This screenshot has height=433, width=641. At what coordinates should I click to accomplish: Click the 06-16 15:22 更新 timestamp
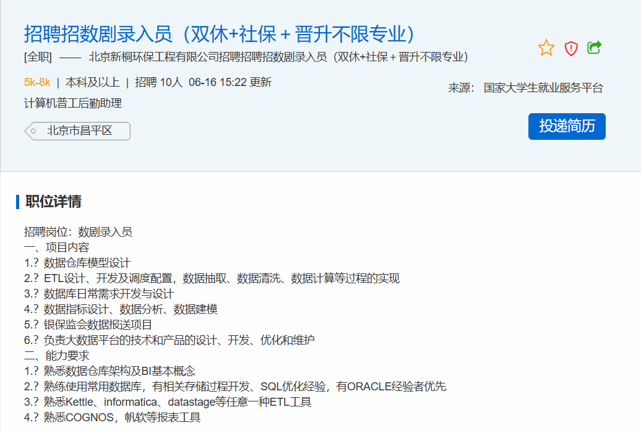tap(230, 82)
